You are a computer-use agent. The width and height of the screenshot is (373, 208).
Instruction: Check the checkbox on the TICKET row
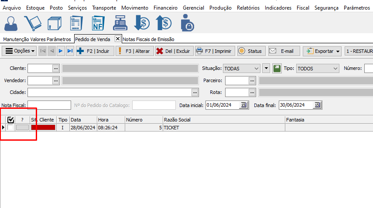tap(10, 128)
